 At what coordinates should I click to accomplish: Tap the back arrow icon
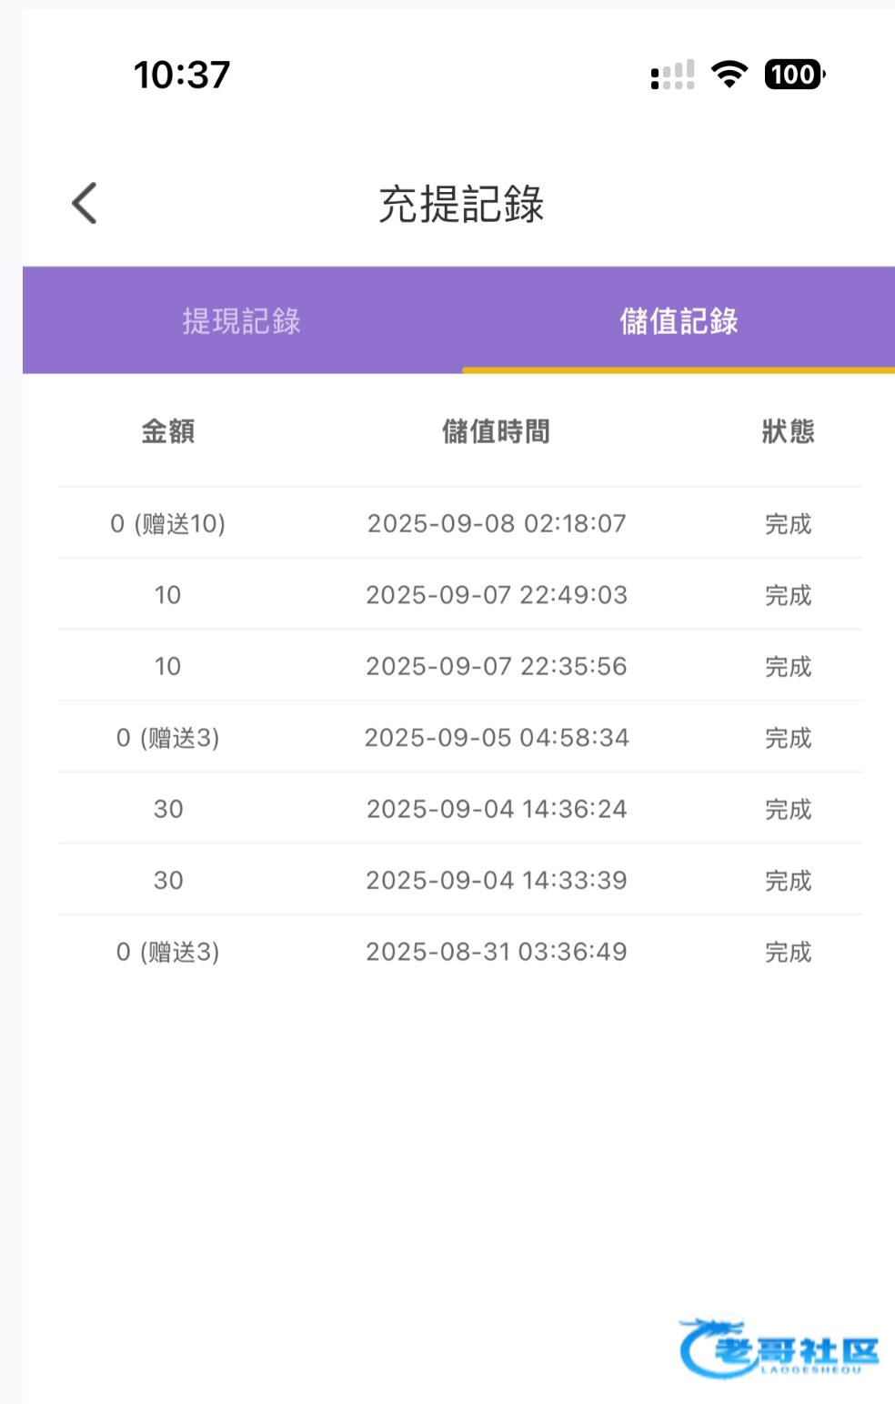point(85,203)
